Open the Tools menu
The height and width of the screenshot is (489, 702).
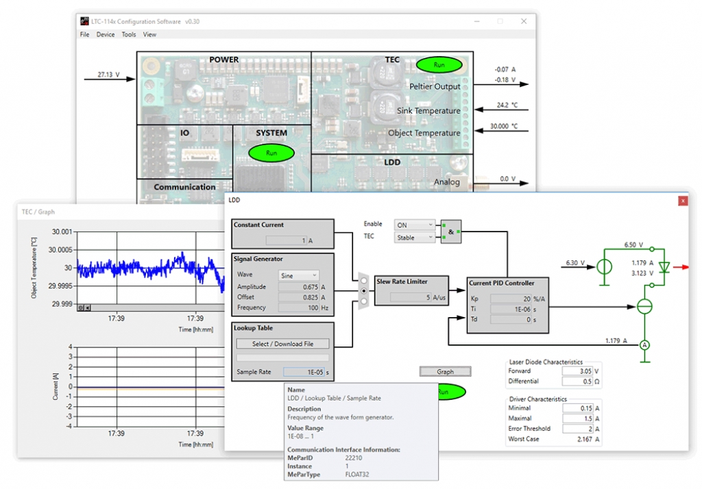pyautogui.click(x=128, y=34)
